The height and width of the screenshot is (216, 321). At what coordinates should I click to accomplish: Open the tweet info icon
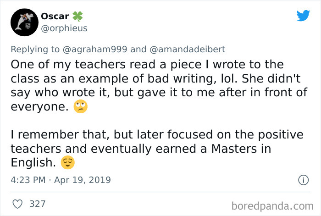point(303,180)
